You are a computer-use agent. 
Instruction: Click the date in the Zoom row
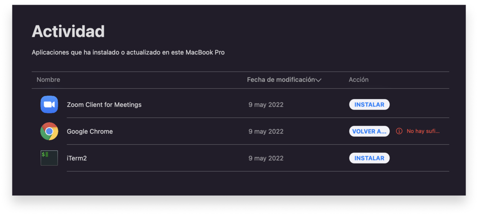click(266, 105)
